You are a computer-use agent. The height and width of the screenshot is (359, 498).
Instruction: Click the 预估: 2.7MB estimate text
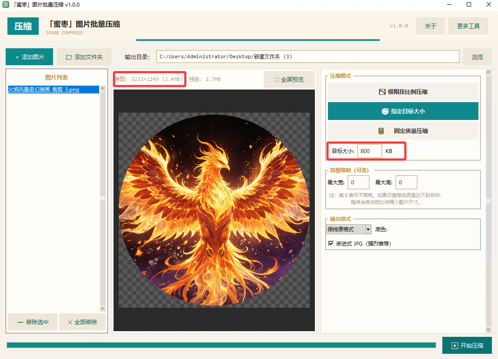point(205,79)
